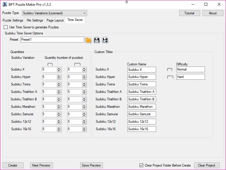
Task: Uncheck Clear Project Folder Before Create
Action: click(x=141, y=165)
